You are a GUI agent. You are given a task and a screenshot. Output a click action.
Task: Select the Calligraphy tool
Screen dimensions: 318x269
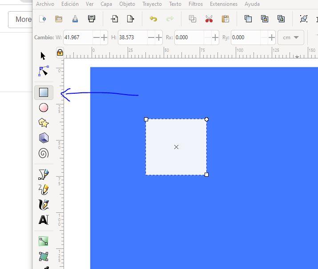pyautogui.click(x=44, y=204)
